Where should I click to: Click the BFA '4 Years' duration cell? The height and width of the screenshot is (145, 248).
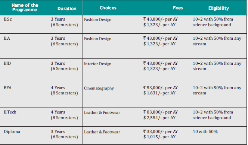pos(66,95)
